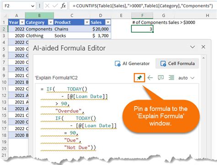Switch to Cell Formula tab

point(177,64)
